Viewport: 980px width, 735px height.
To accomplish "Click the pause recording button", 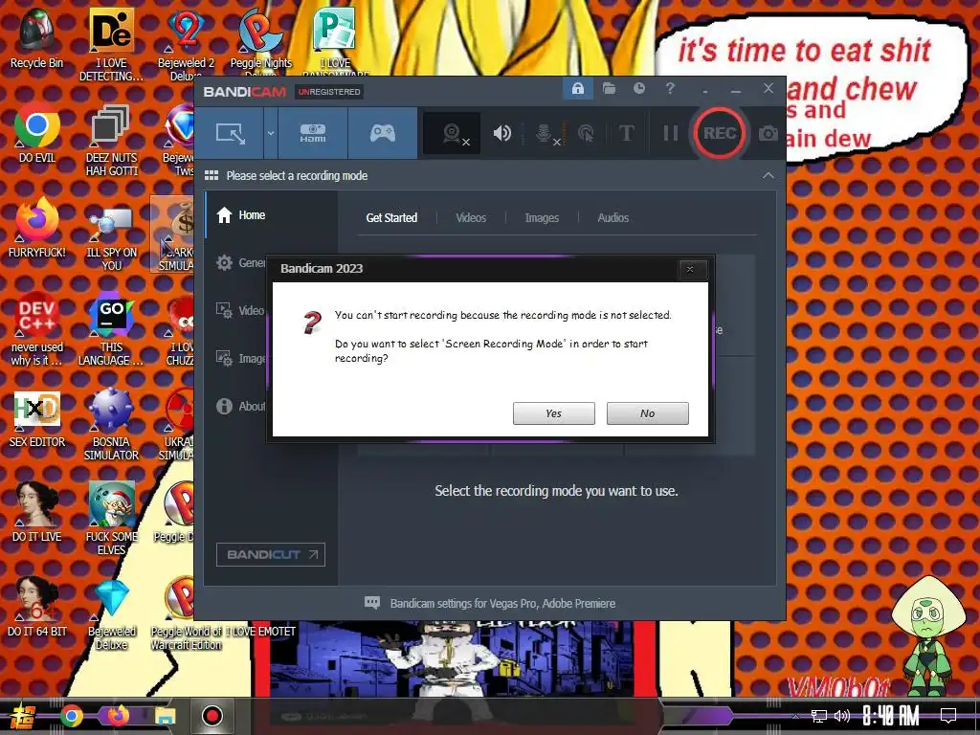I will point(670,133).
